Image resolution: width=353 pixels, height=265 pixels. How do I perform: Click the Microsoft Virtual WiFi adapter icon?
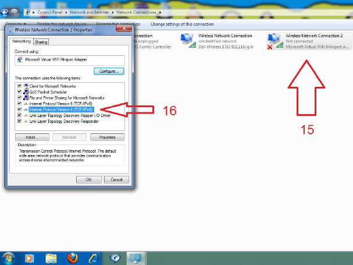coord(20,59)
